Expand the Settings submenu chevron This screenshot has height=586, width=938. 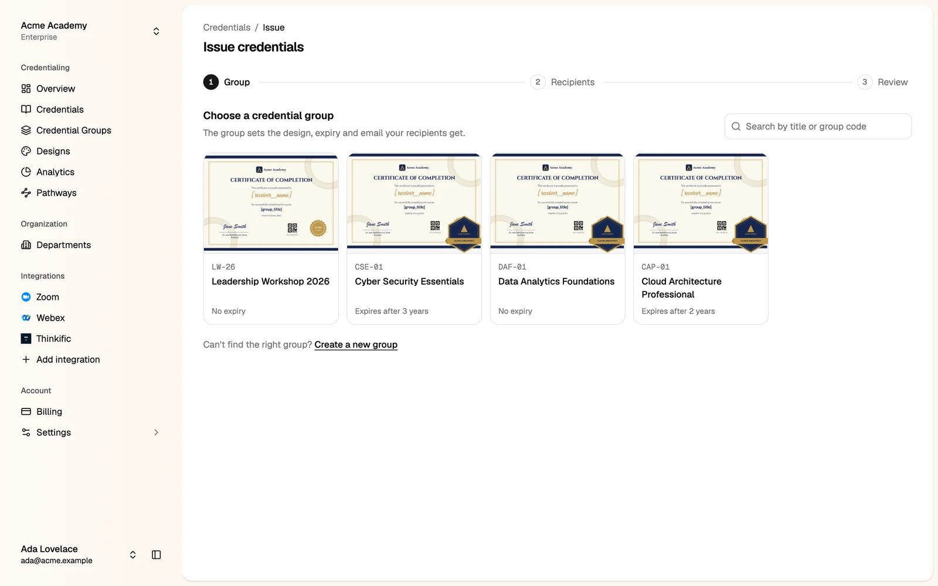coord(156,432)
